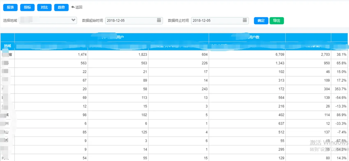Select the cell showing 69
The width and height of the screenshot is (349, 161).
pyautogui.click(x=51, y=98)
